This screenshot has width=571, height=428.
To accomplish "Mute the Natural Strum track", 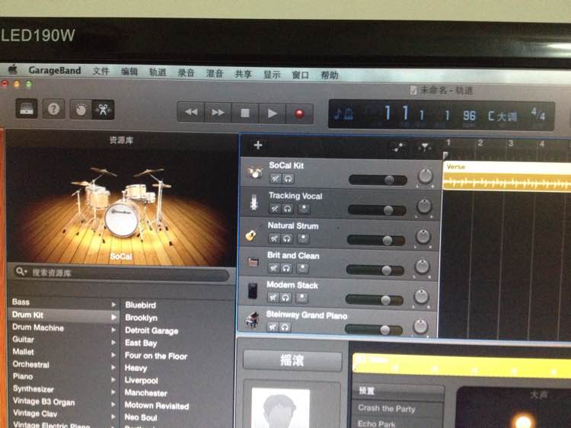I will [x=274, y=238].
